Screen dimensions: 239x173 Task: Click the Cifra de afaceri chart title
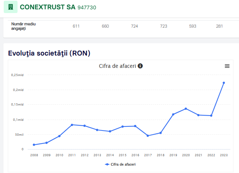pos(117,66)
